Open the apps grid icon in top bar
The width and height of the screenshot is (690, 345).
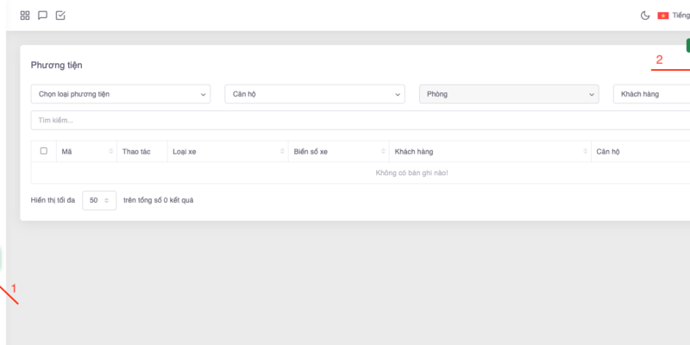(25, 16)
